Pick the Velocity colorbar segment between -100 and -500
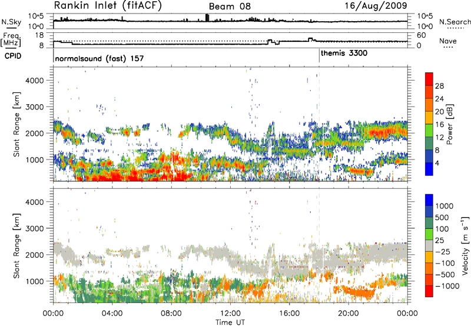Screen dimensions: 471x326 (x=429, y=268)
